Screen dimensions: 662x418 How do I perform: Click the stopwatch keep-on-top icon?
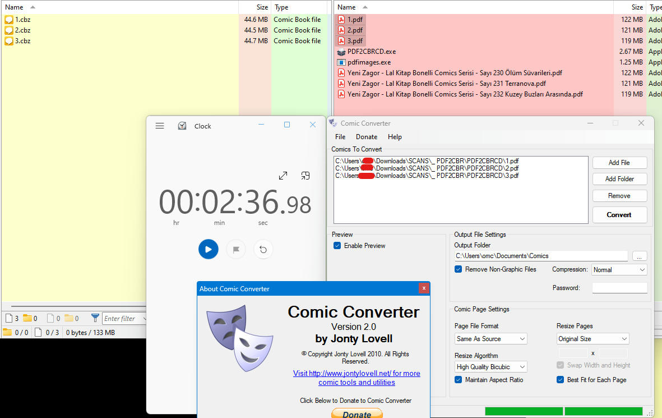click(305, 176)
